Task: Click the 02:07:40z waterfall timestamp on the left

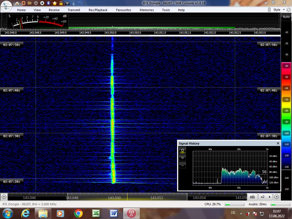Action: click(11, 90)
